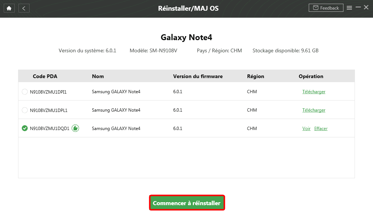Download the N9108VZMU1DPI1 firmware via Télécharger
This screenshot has height=221, width=373.
pyautogui.click(x=314, y=92)
